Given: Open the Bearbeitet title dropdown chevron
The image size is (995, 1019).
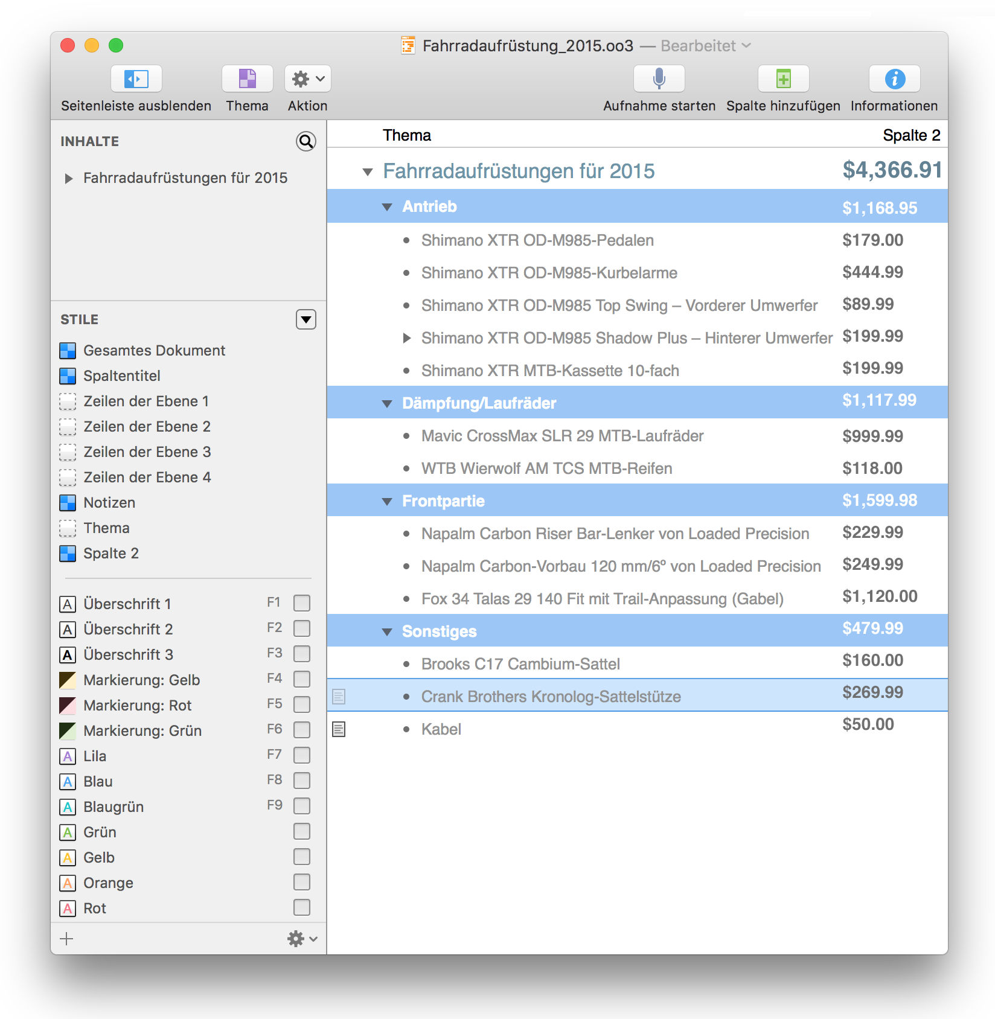Looking at the screenshot, I should pyautogui.click(x=746, y=45).
